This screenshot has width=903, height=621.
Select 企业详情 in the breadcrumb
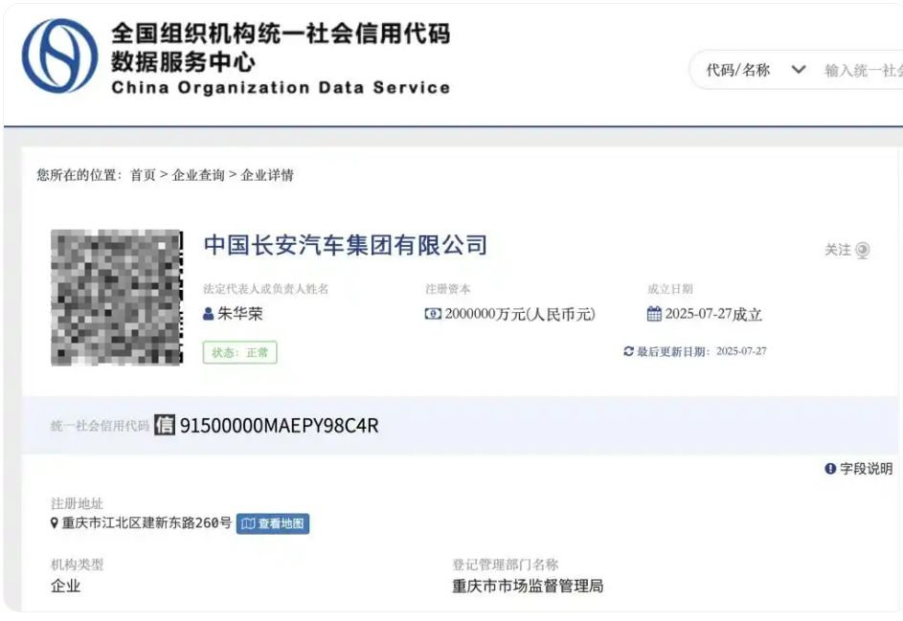click(x=267, y=175)
